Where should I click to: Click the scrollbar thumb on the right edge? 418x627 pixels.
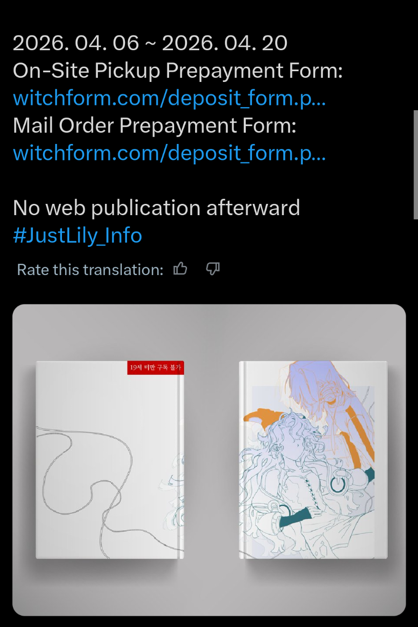pos(415,164)
